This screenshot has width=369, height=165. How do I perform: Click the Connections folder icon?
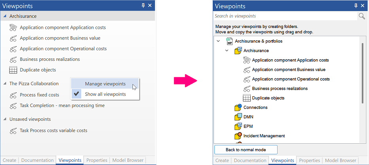(x=238, y=107)
